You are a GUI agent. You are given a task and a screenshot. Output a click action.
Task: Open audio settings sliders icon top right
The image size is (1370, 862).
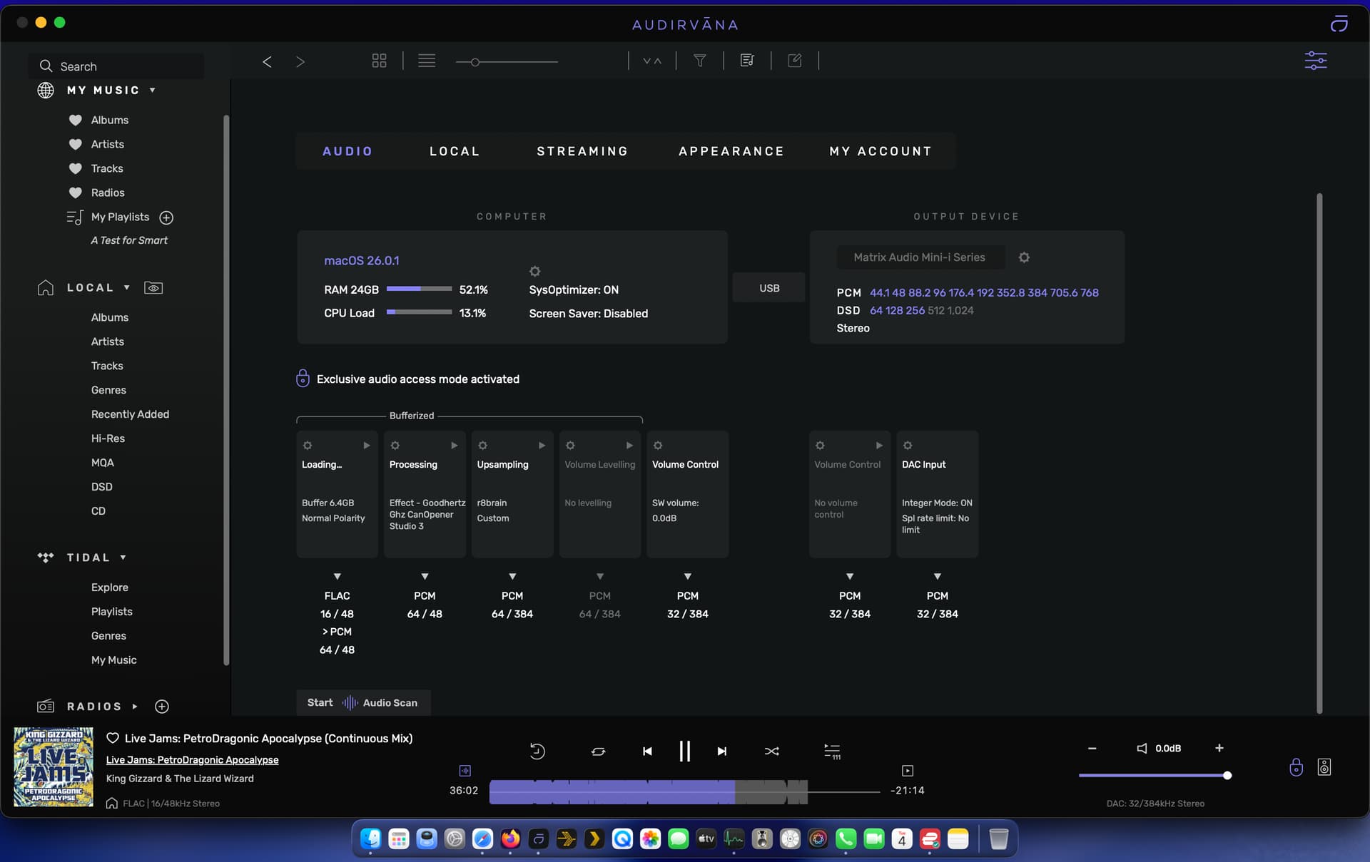click(1315, 61)
